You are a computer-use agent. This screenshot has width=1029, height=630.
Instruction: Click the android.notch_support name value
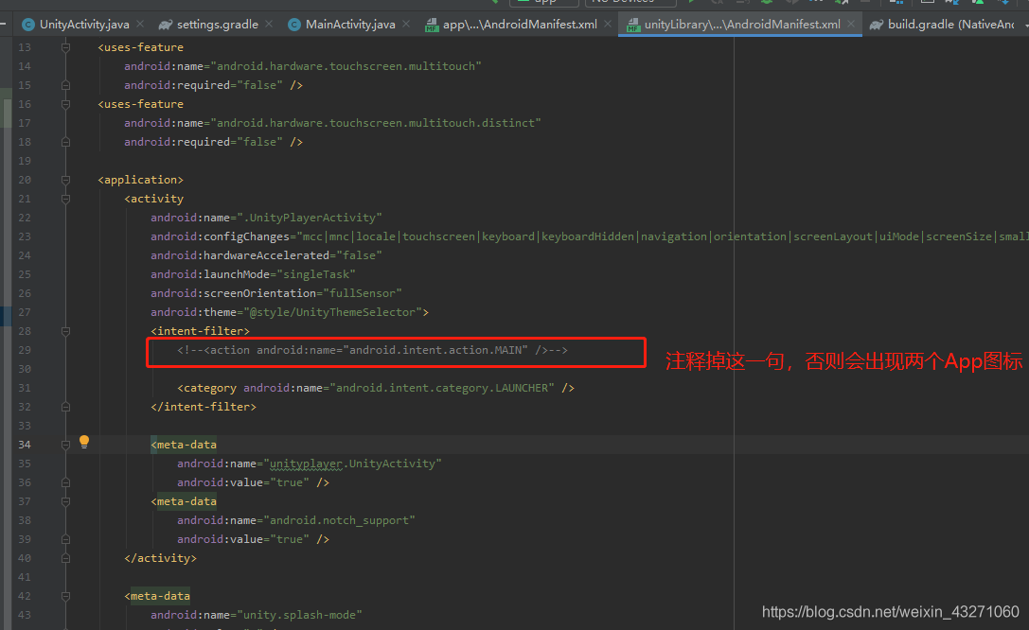[x=339, y=520]
